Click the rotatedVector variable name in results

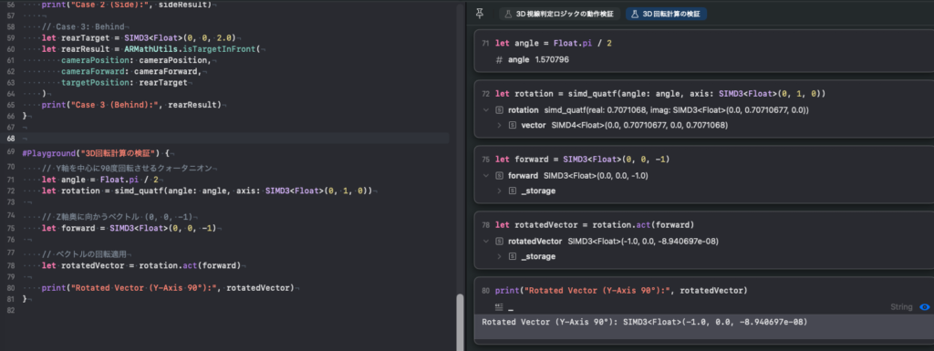click(534, 242)
